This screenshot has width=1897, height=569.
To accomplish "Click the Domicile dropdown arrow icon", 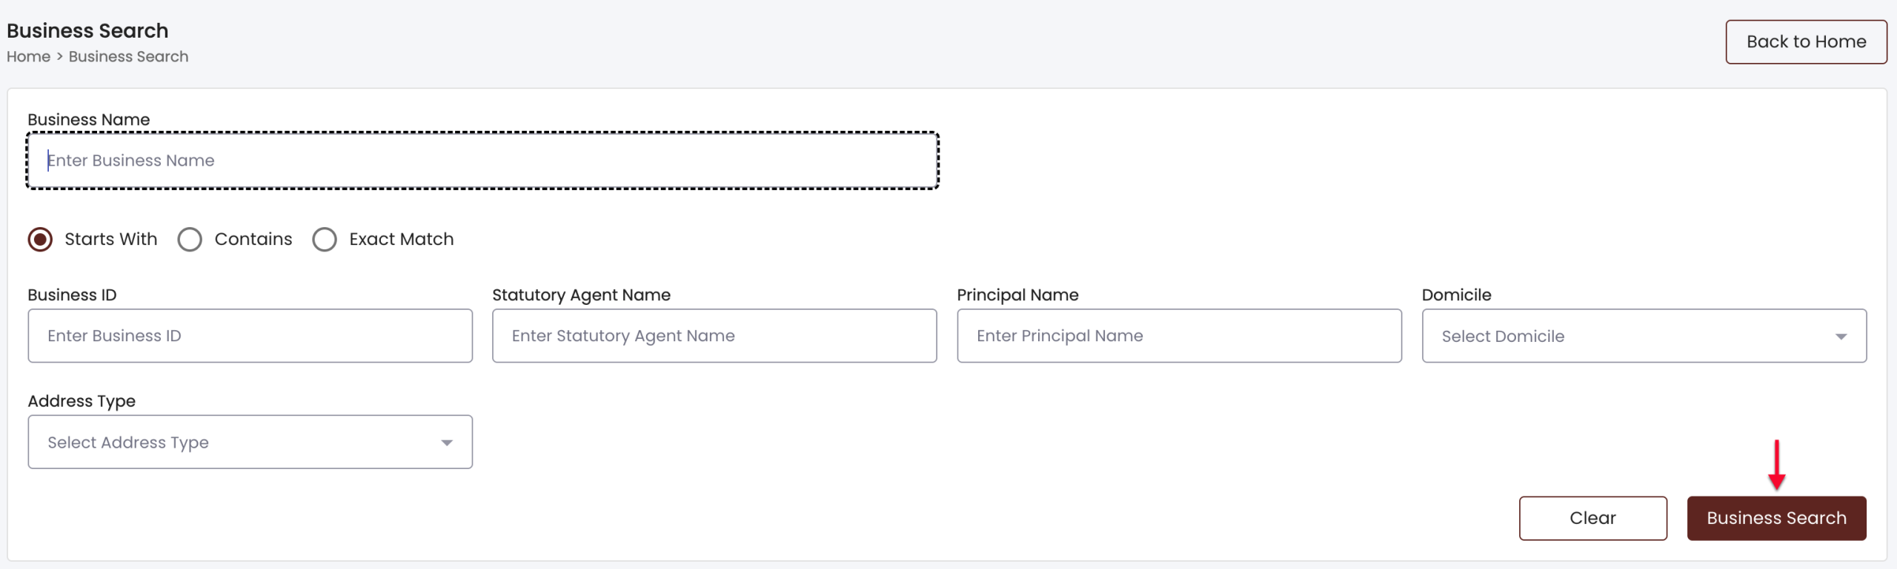I will click(1841, 337).
